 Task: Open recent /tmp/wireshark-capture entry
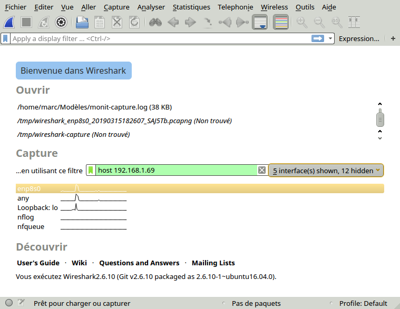(x=73, y=135)
